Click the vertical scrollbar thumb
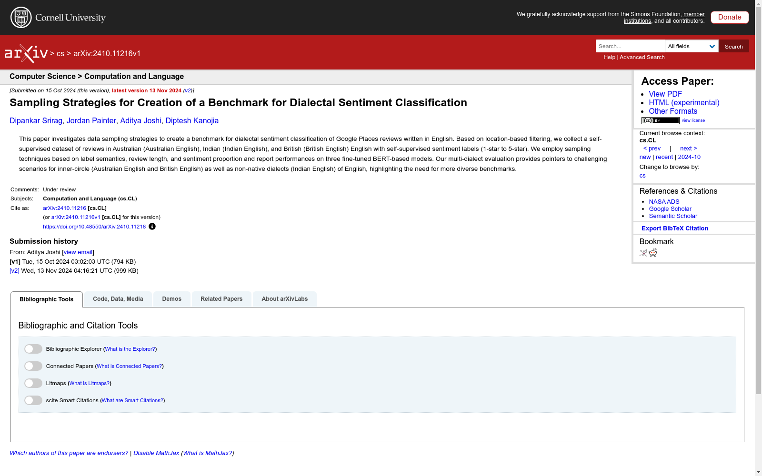This screenshot has height=476, width=762. pyautogui.click(x=758, y=200)
